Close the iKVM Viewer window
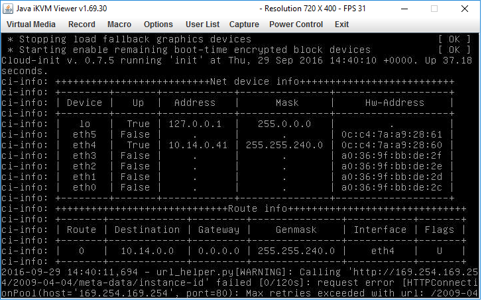 tap(465, 9)
